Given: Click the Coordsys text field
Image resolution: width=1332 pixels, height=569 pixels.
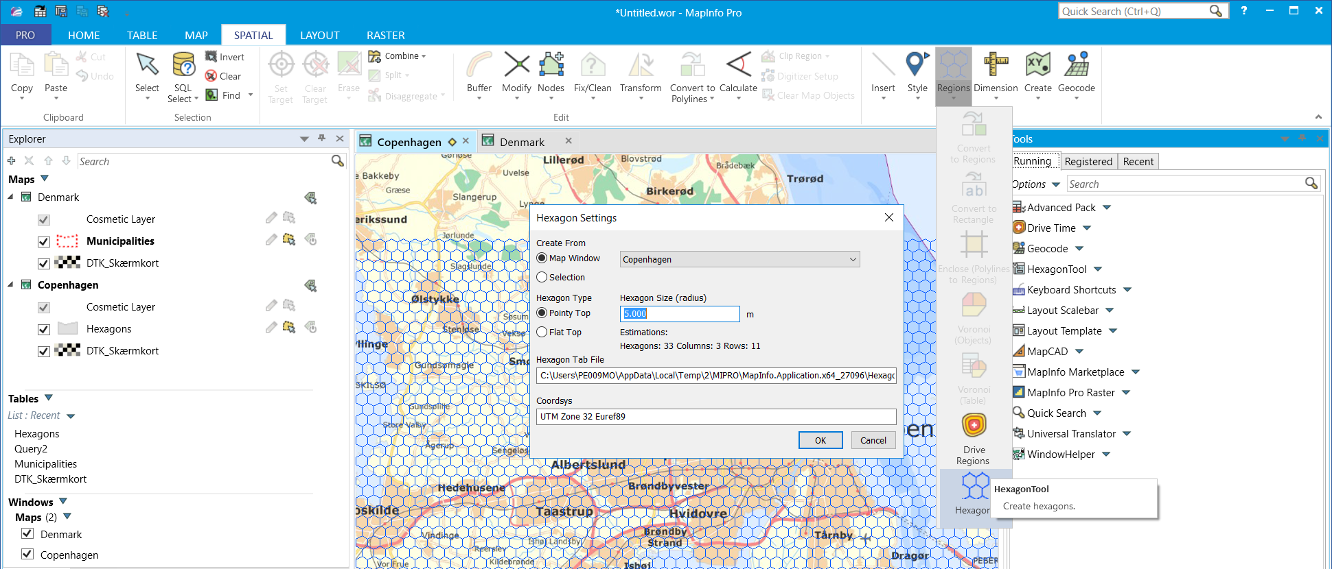Looking at the screenshot, I should click(716, 416).
